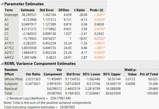Click Subplots Wald p-value 0.6098
Image resolution: width=159 pixels, height=109 pixels.
pos(130,84)
